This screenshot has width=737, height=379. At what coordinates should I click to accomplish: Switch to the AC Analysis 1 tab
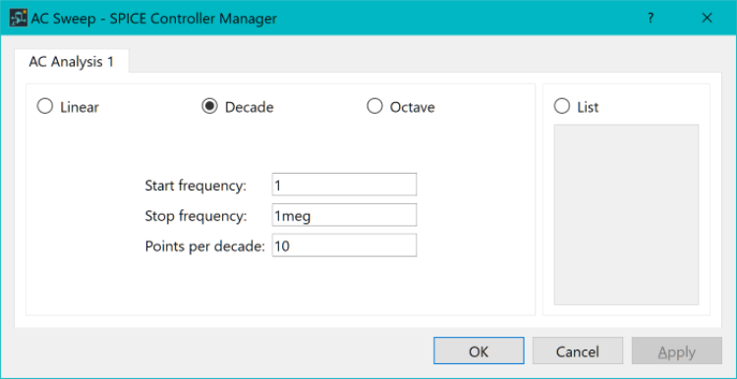pos(72,62)
